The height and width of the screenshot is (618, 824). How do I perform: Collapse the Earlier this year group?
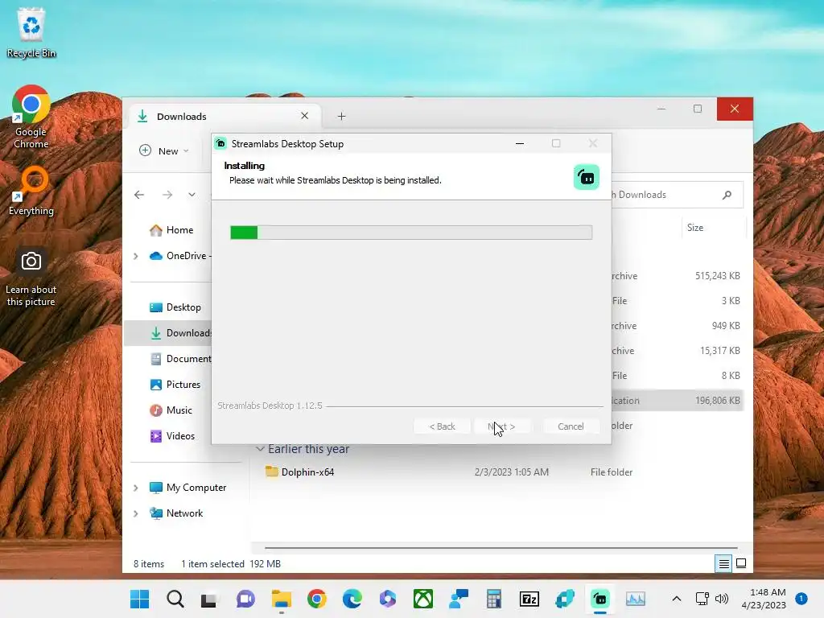pyautogui.click(x=260, y=449)
